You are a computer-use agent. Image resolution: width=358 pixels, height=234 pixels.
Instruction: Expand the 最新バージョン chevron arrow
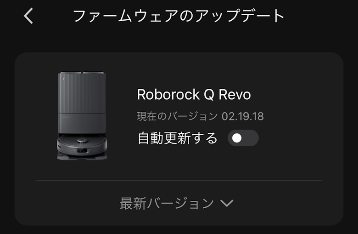[227, 203]
